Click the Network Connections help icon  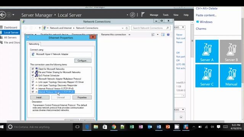(168, 35)
